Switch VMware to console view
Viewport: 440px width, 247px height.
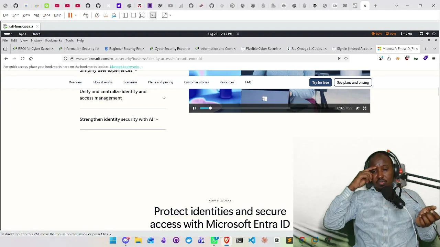[x=153, y=15]
